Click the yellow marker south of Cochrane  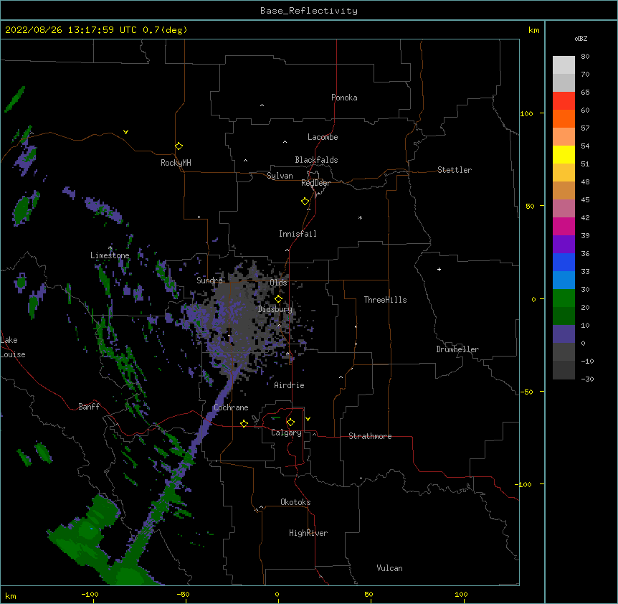244,423
